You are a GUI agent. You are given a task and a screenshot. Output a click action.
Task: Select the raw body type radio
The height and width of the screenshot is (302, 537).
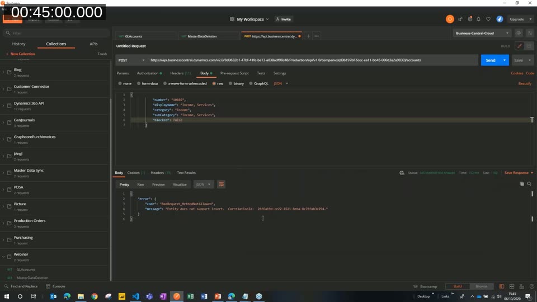click(x=214, y=83)
